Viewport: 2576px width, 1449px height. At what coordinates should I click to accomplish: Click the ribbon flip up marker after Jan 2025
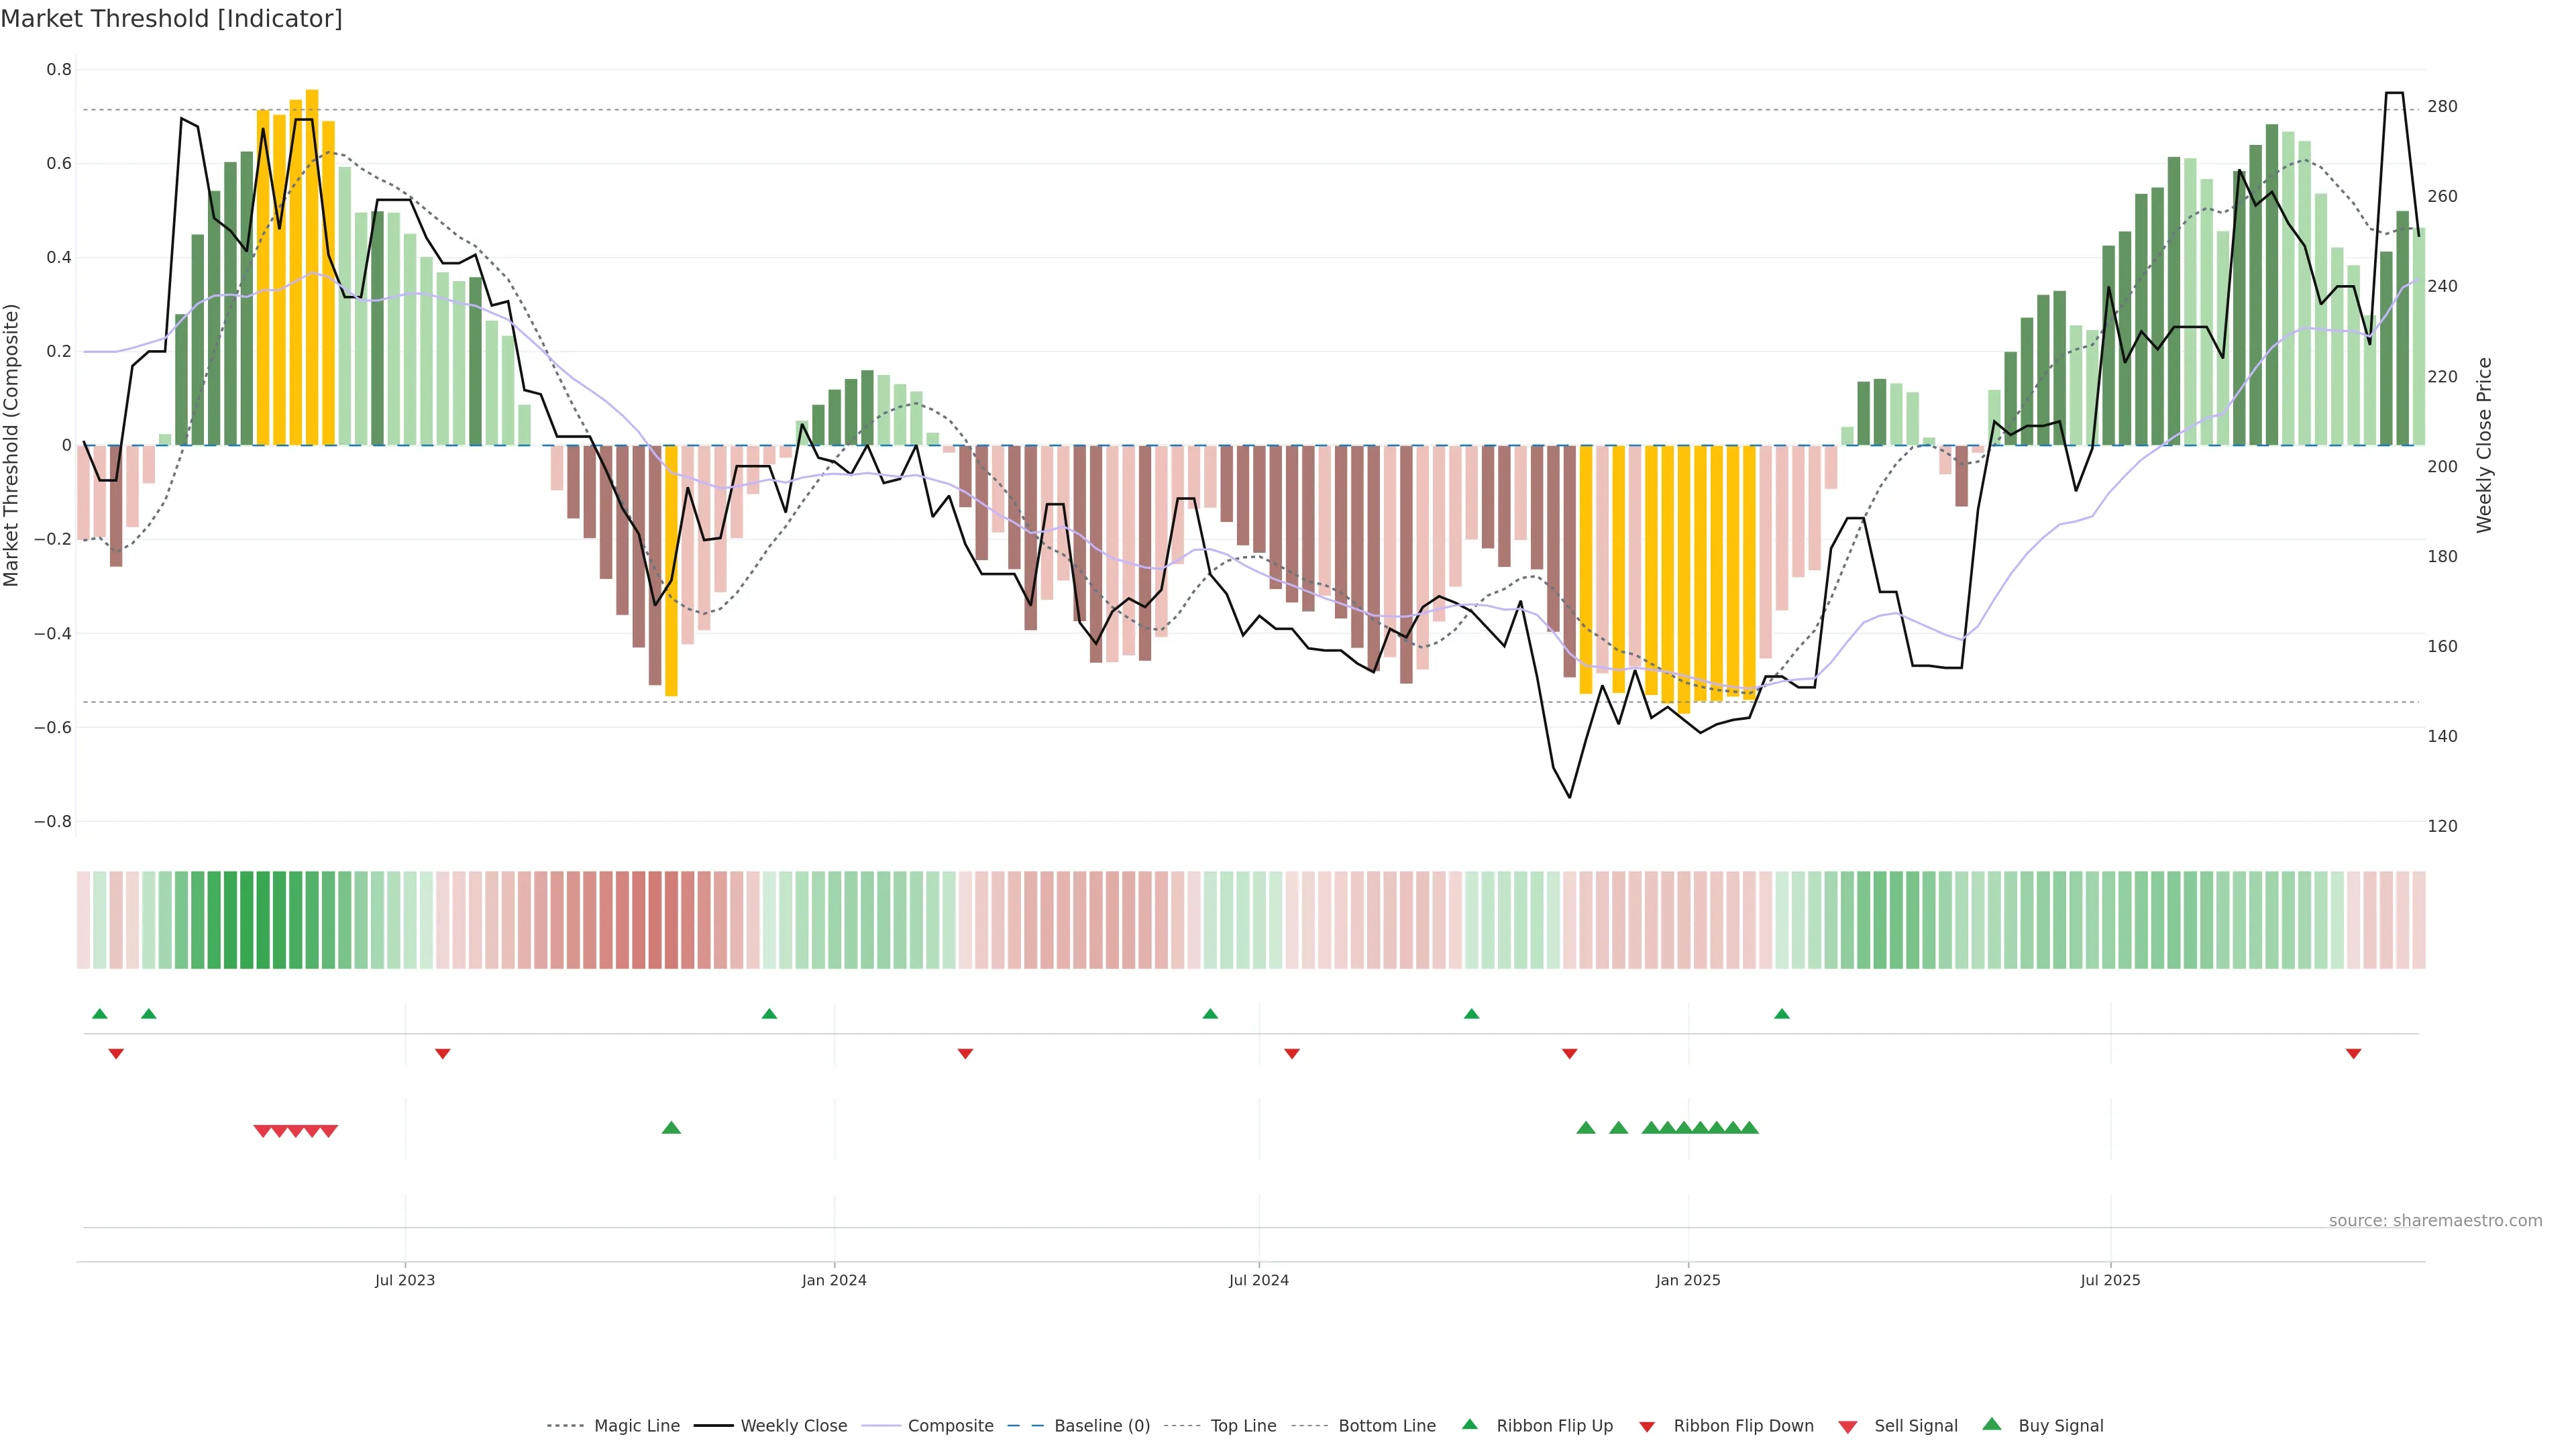click(1781, 1014)
